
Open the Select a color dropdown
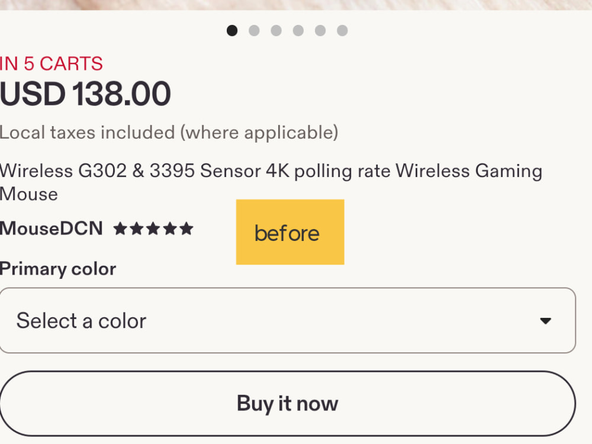[x=288, y=320]
